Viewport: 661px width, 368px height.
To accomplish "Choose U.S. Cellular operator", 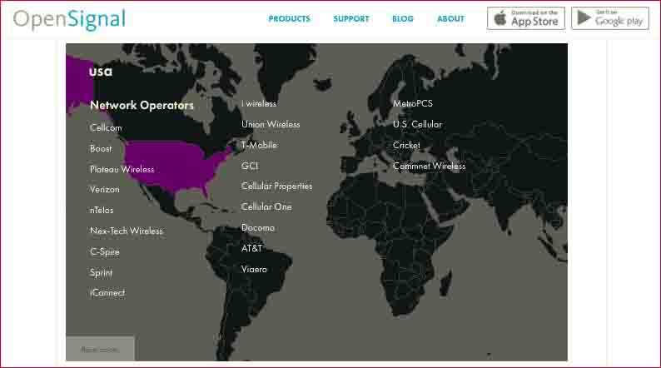I will click(x=417, y=124).
